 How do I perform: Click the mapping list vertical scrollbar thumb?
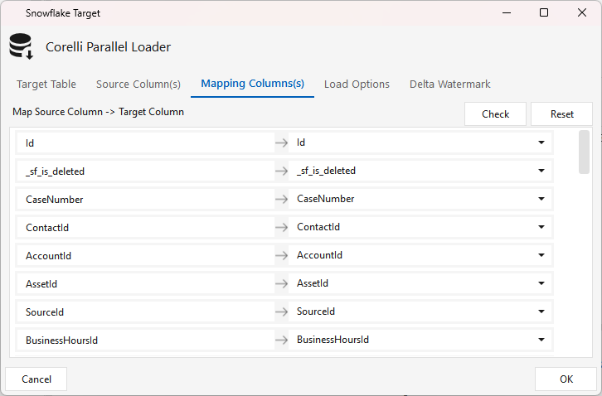[x=584, y=152]
